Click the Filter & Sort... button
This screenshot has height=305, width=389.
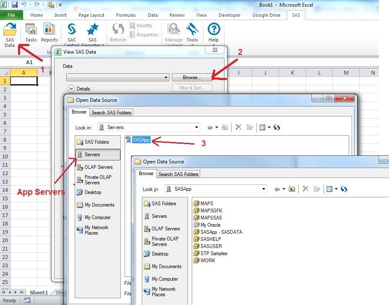coord(192,88)
